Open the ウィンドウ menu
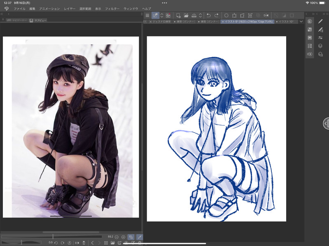 click(x=131, y=9)
